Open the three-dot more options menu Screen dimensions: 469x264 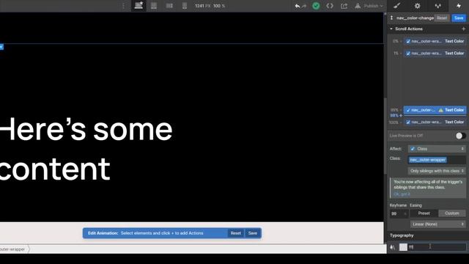pos(123,6)
